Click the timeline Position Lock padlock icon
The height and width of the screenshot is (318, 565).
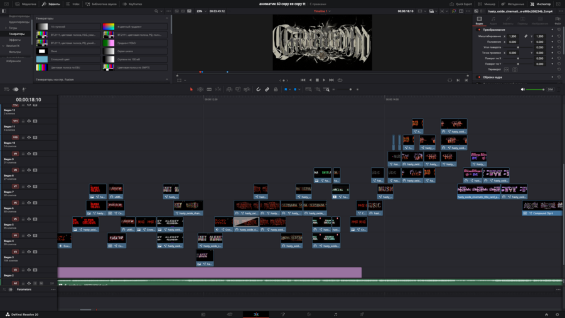point(276,89)
